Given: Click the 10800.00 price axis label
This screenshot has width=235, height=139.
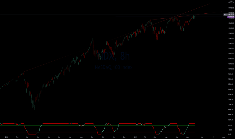Looking at the screenshot, I should coord(231,59).
